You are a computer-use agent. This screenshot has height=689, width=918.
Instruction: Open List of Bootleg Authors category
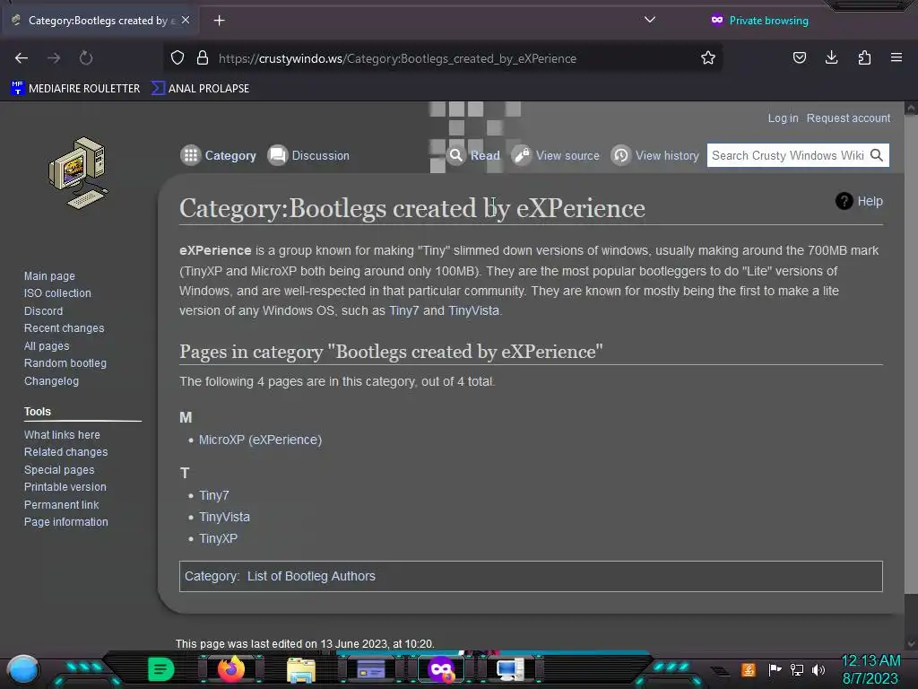[x=311, y=576]
